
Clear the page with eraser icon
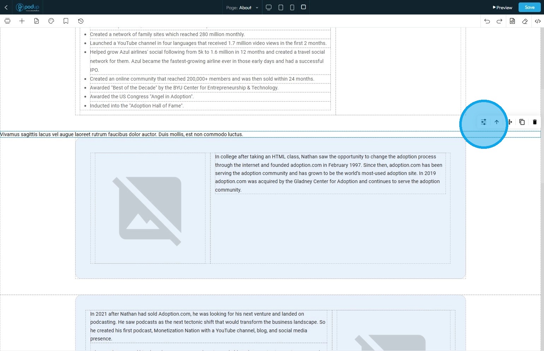(525, 21)
